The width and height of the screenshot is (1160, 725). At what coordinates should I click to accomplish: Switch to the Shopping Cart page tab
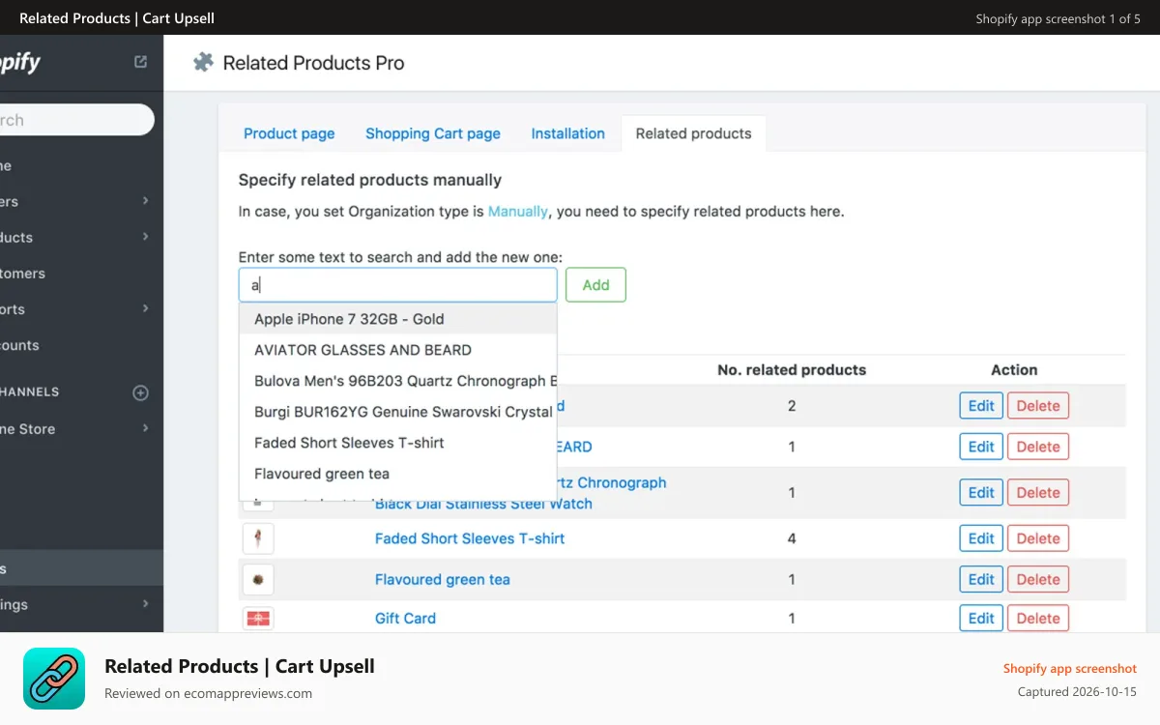pos(433,133)
